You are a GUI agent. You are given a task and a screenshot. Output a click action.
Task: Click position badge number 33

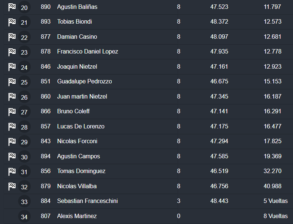coord(24,202)
